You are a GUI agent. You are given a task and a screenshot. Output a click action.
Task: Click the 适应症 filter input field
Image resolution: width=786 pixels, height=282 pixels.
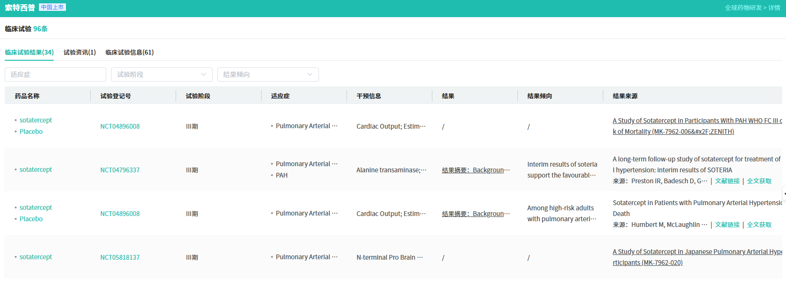point(56,75)
